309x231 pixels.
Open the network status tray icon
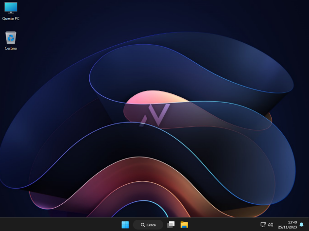(263, 225)
